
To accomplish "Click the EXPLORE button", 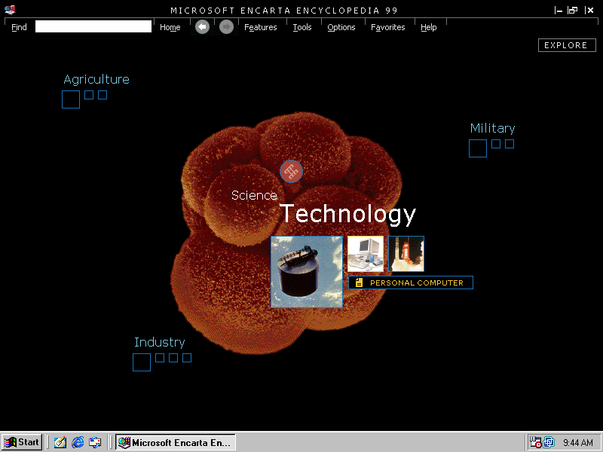I will [x=567, y=45].
